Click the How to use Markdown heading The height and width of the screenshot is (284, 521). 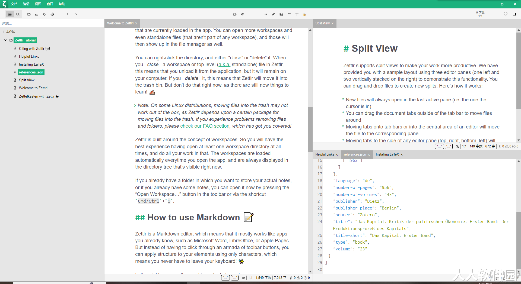click(194, 217)
